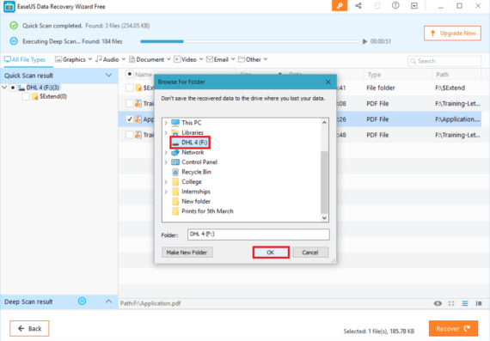Switch to thumbnail grid view icon

(451, 303)
